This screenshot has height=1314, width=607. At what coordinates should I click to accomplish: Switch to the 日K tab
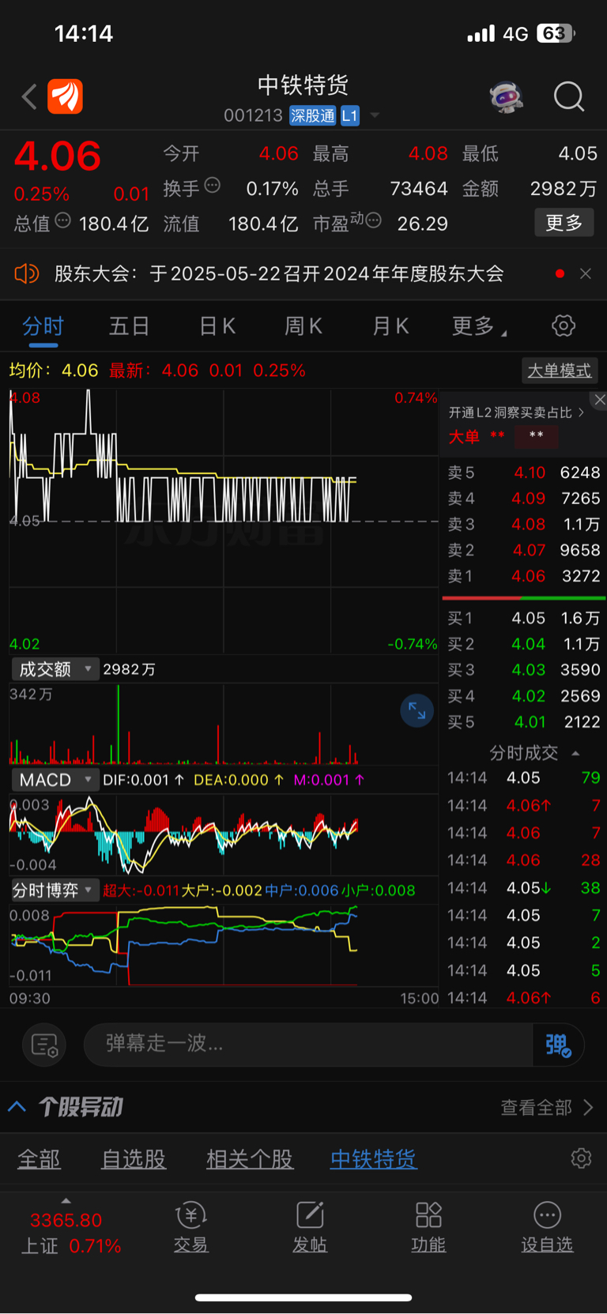(x=217, y=326)
